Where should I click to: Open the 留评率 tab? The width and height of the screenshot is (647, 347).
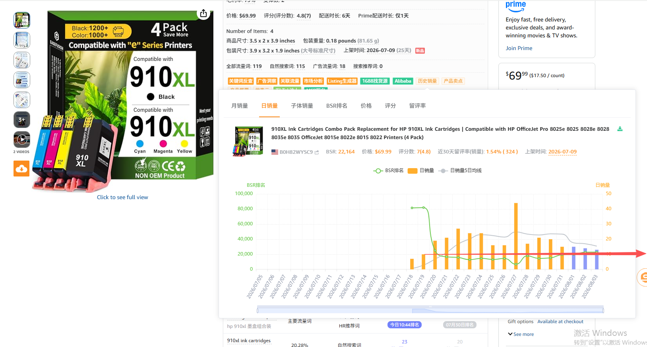coord(417,106)
